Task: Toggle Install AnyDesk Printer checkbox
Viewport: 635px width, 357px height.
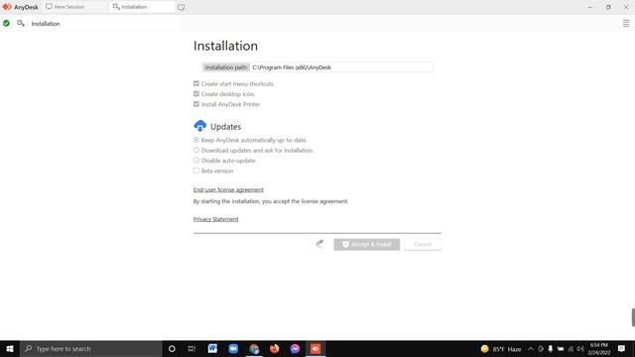Action: coord(196,104)
